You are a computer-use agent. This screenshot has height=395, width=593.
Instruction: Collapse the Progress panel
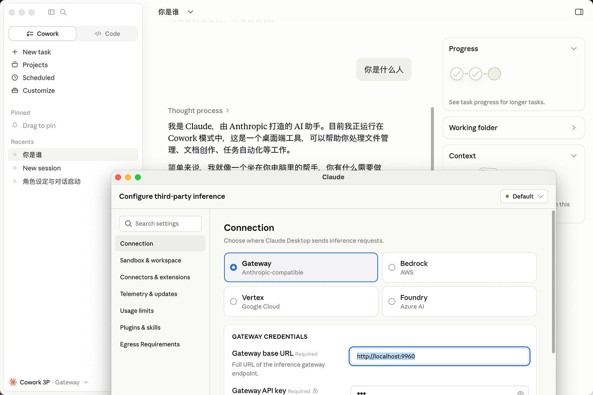click(574, 49)
